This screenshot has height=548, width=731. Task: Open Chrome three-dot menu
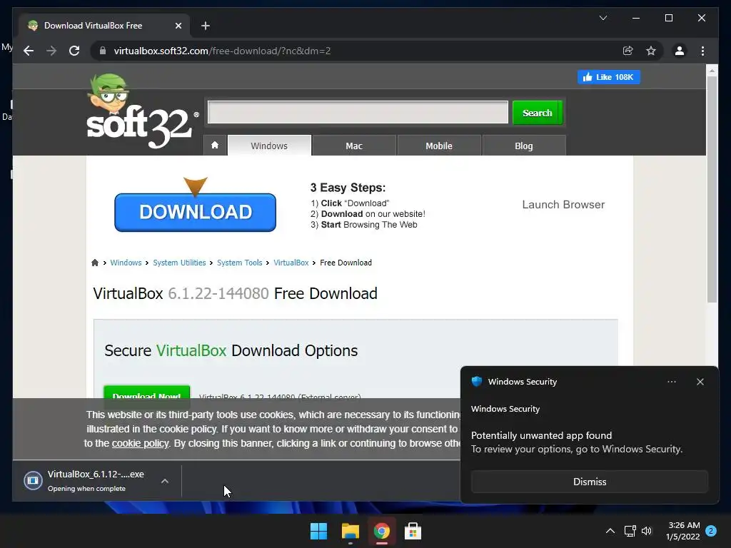(x=702, y=51)
